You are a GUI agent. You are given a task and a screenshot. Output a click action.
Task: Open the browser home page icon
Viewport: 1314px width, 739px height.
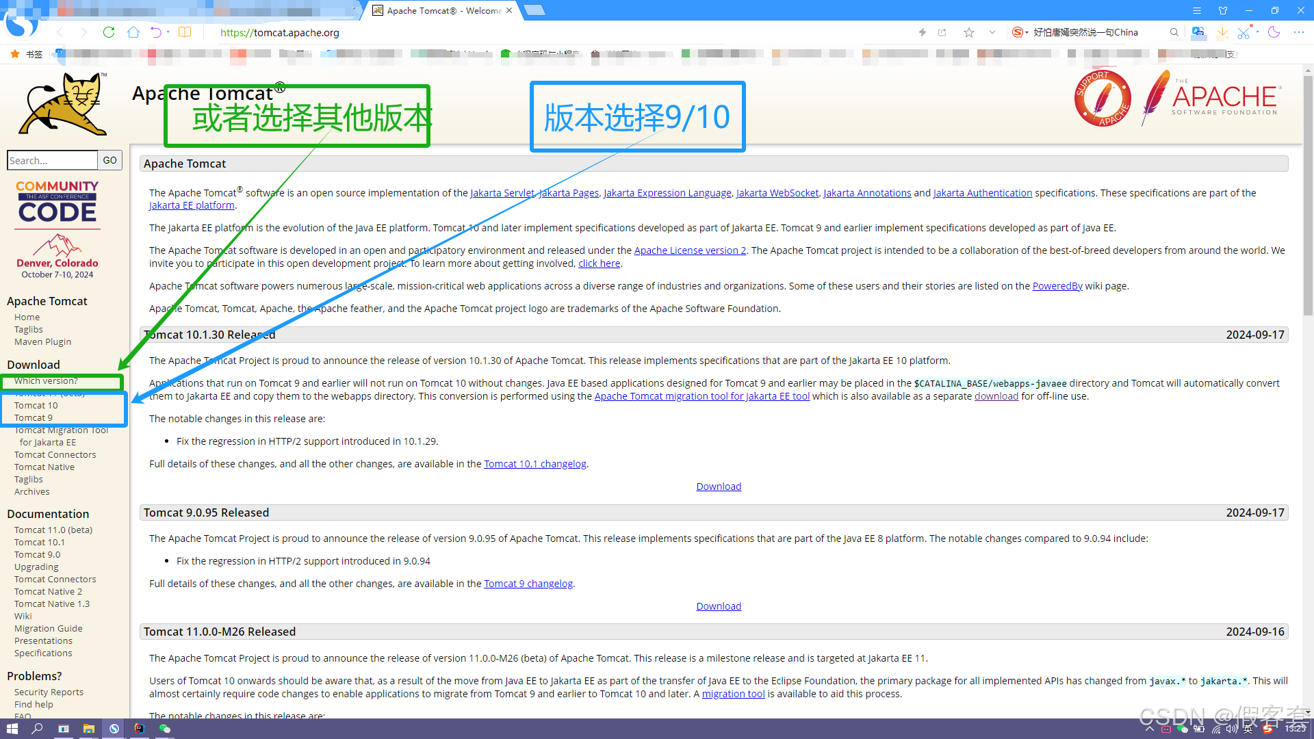point(133,32)
